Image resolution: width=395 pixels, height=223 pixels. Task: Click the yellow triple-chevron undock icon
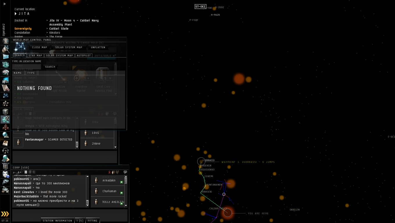[x=5, y=214]
